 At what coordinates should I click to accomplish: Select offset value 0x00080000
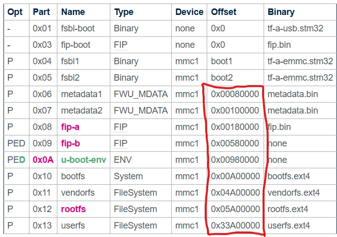tap(235, 94)
